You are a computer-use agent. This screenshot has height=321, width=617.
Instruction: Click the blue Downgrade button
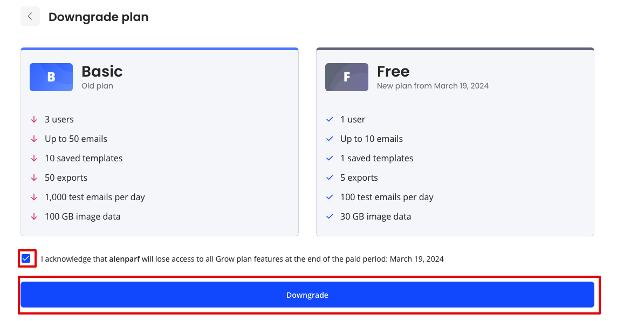click(x=307, y=295)
